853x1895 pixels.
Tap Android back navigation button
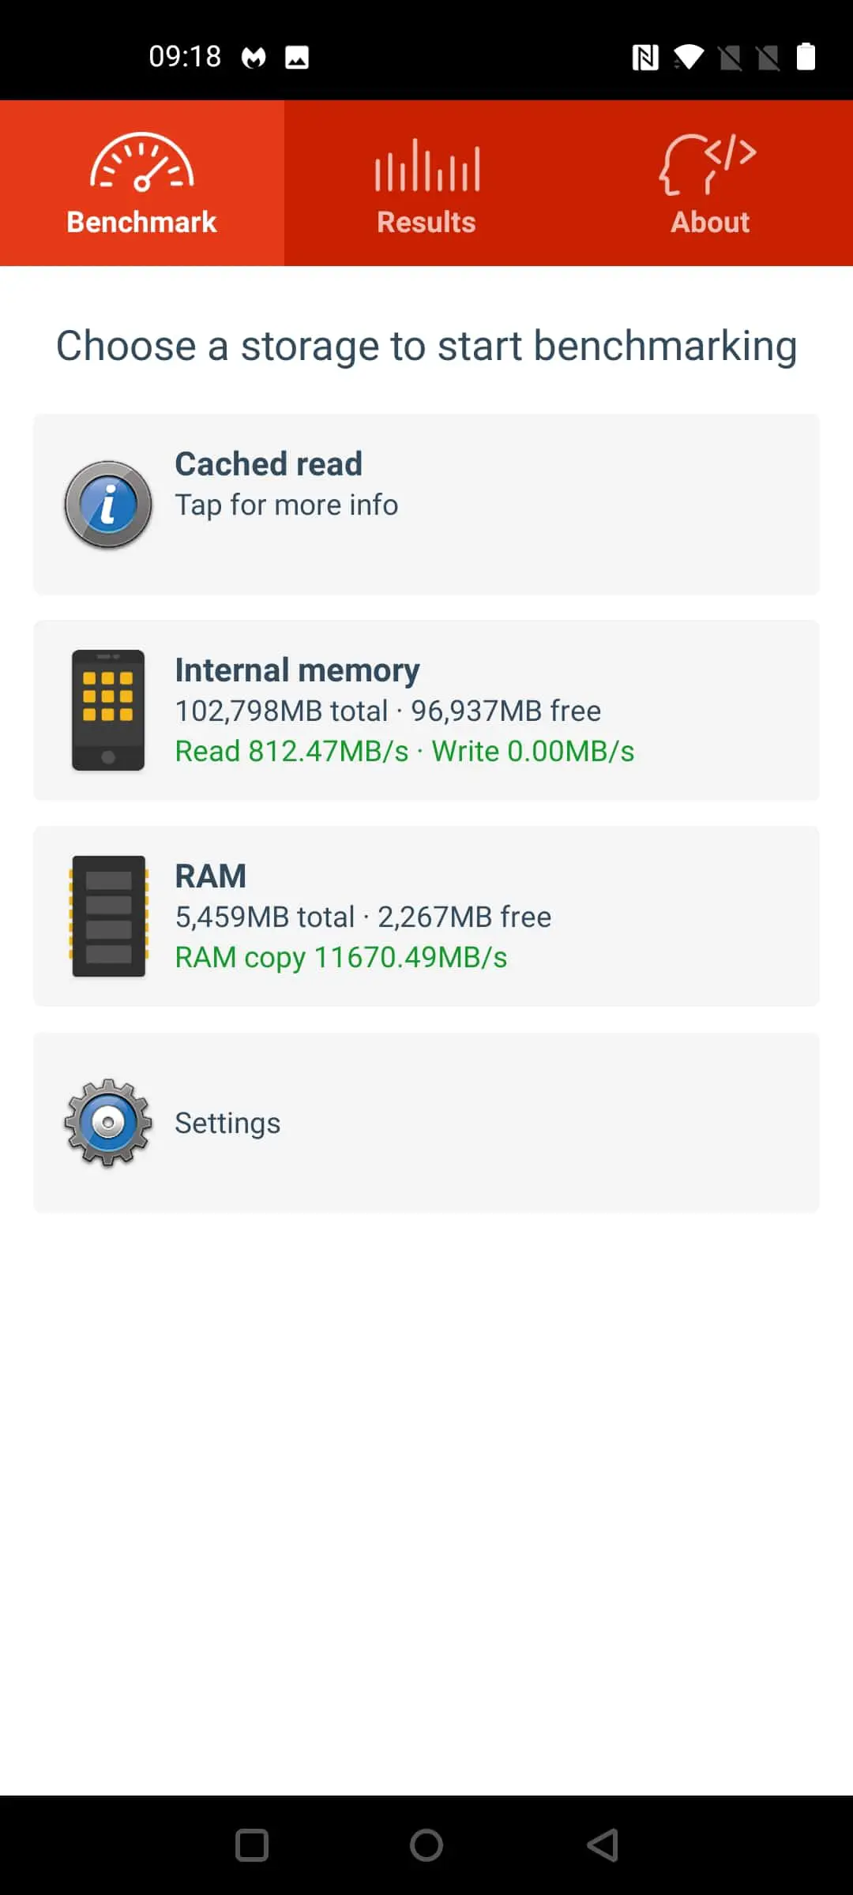(x=603, y=1845)
